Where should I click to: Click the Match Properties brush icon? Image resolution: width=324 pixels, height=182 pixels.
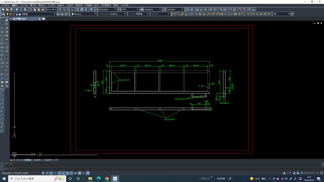click(43, 10)
